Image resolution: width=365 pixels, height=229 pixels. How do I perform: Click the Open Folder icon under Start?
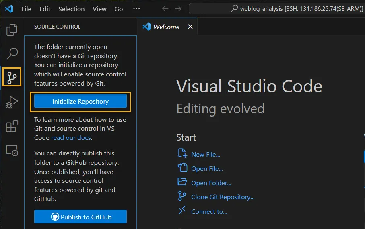tap(182, 182)
